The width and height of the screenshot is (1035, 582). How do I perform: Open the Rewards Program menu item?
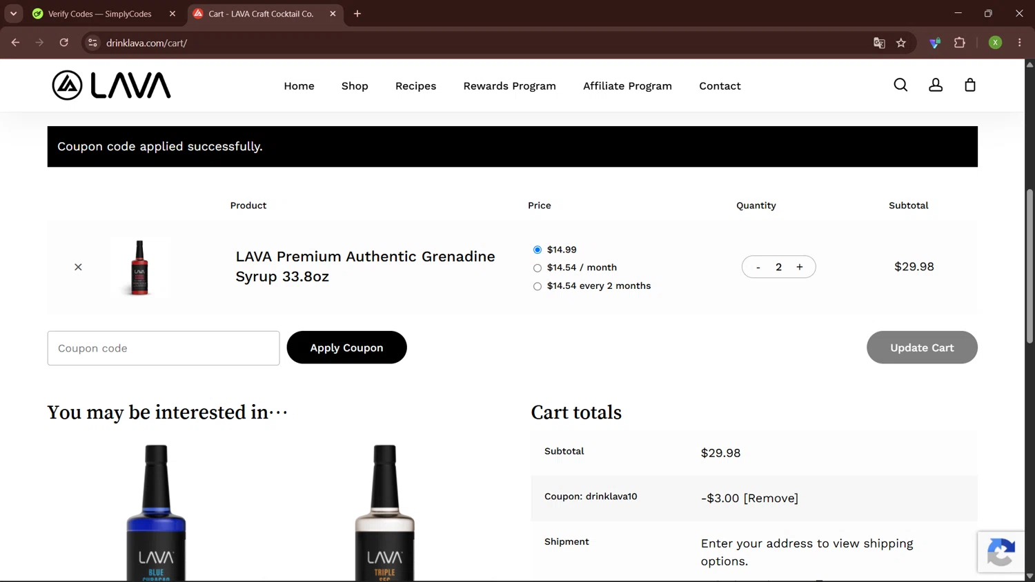(x=509, y=86)
